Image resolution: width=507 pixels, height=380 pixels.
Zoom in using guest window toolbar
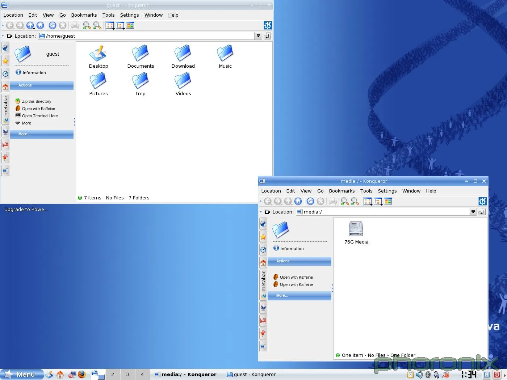point(87,25)
